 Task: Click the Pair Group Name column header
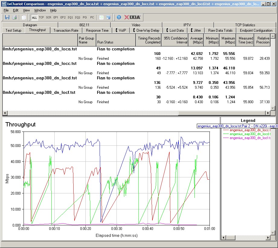click(x=87, y=40)
